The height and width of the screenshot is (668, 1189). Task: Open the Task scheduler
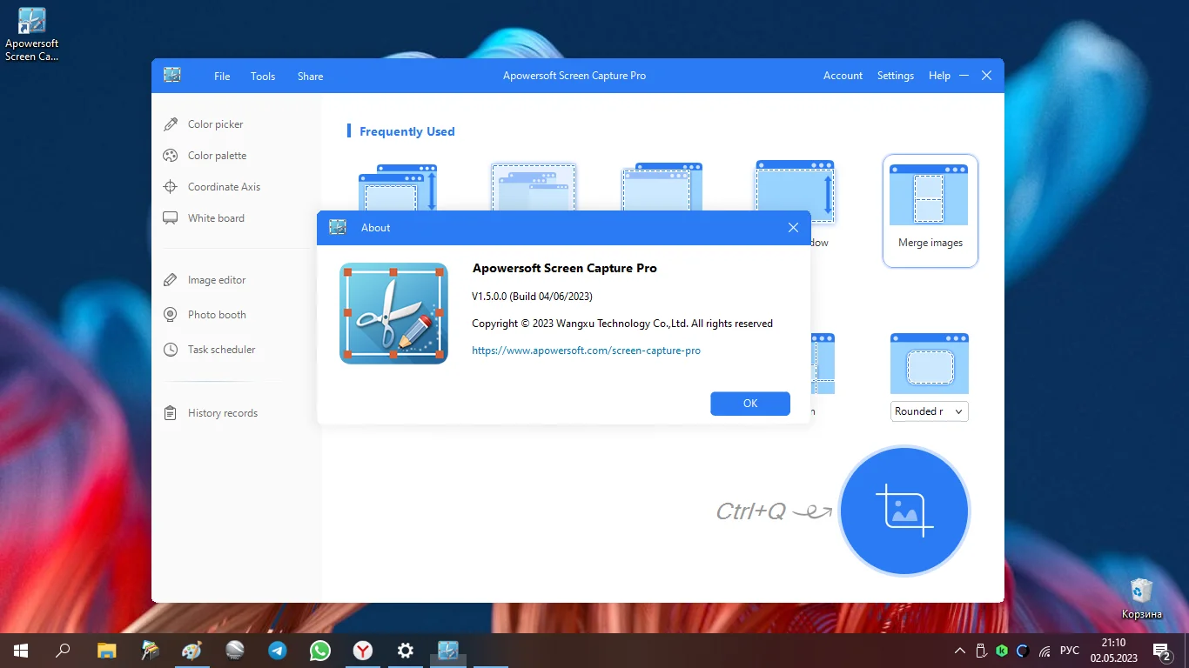[x=210, y=350]
